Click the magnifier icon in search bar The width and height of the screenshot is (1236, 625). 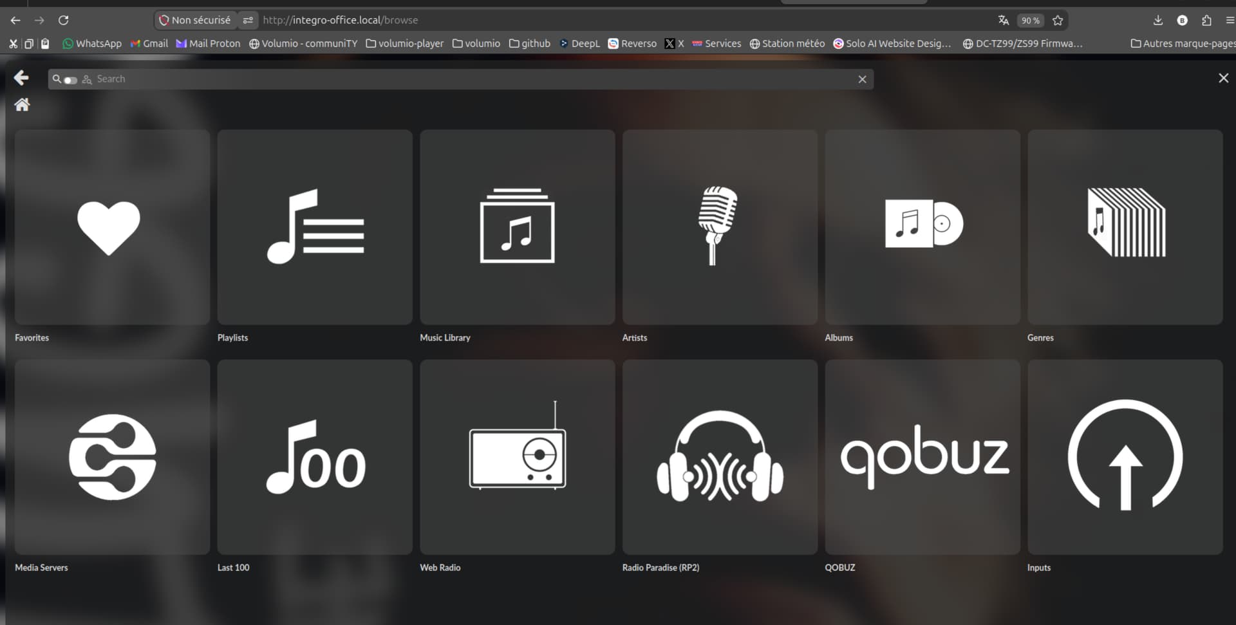coord(57,79)
